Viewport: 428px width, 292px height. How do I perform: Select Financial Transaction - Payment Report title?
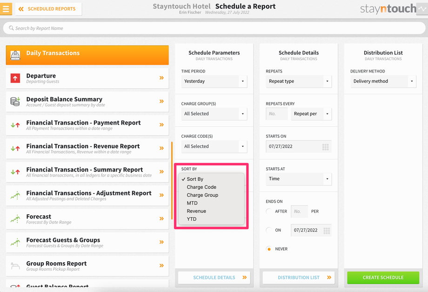click(x=84, y=123)
